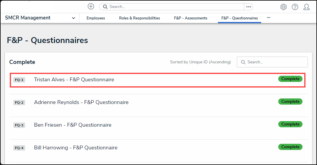Viewport: 317px width, 165px height.
Task: Open the user profile icon
Action: [306, 7]
